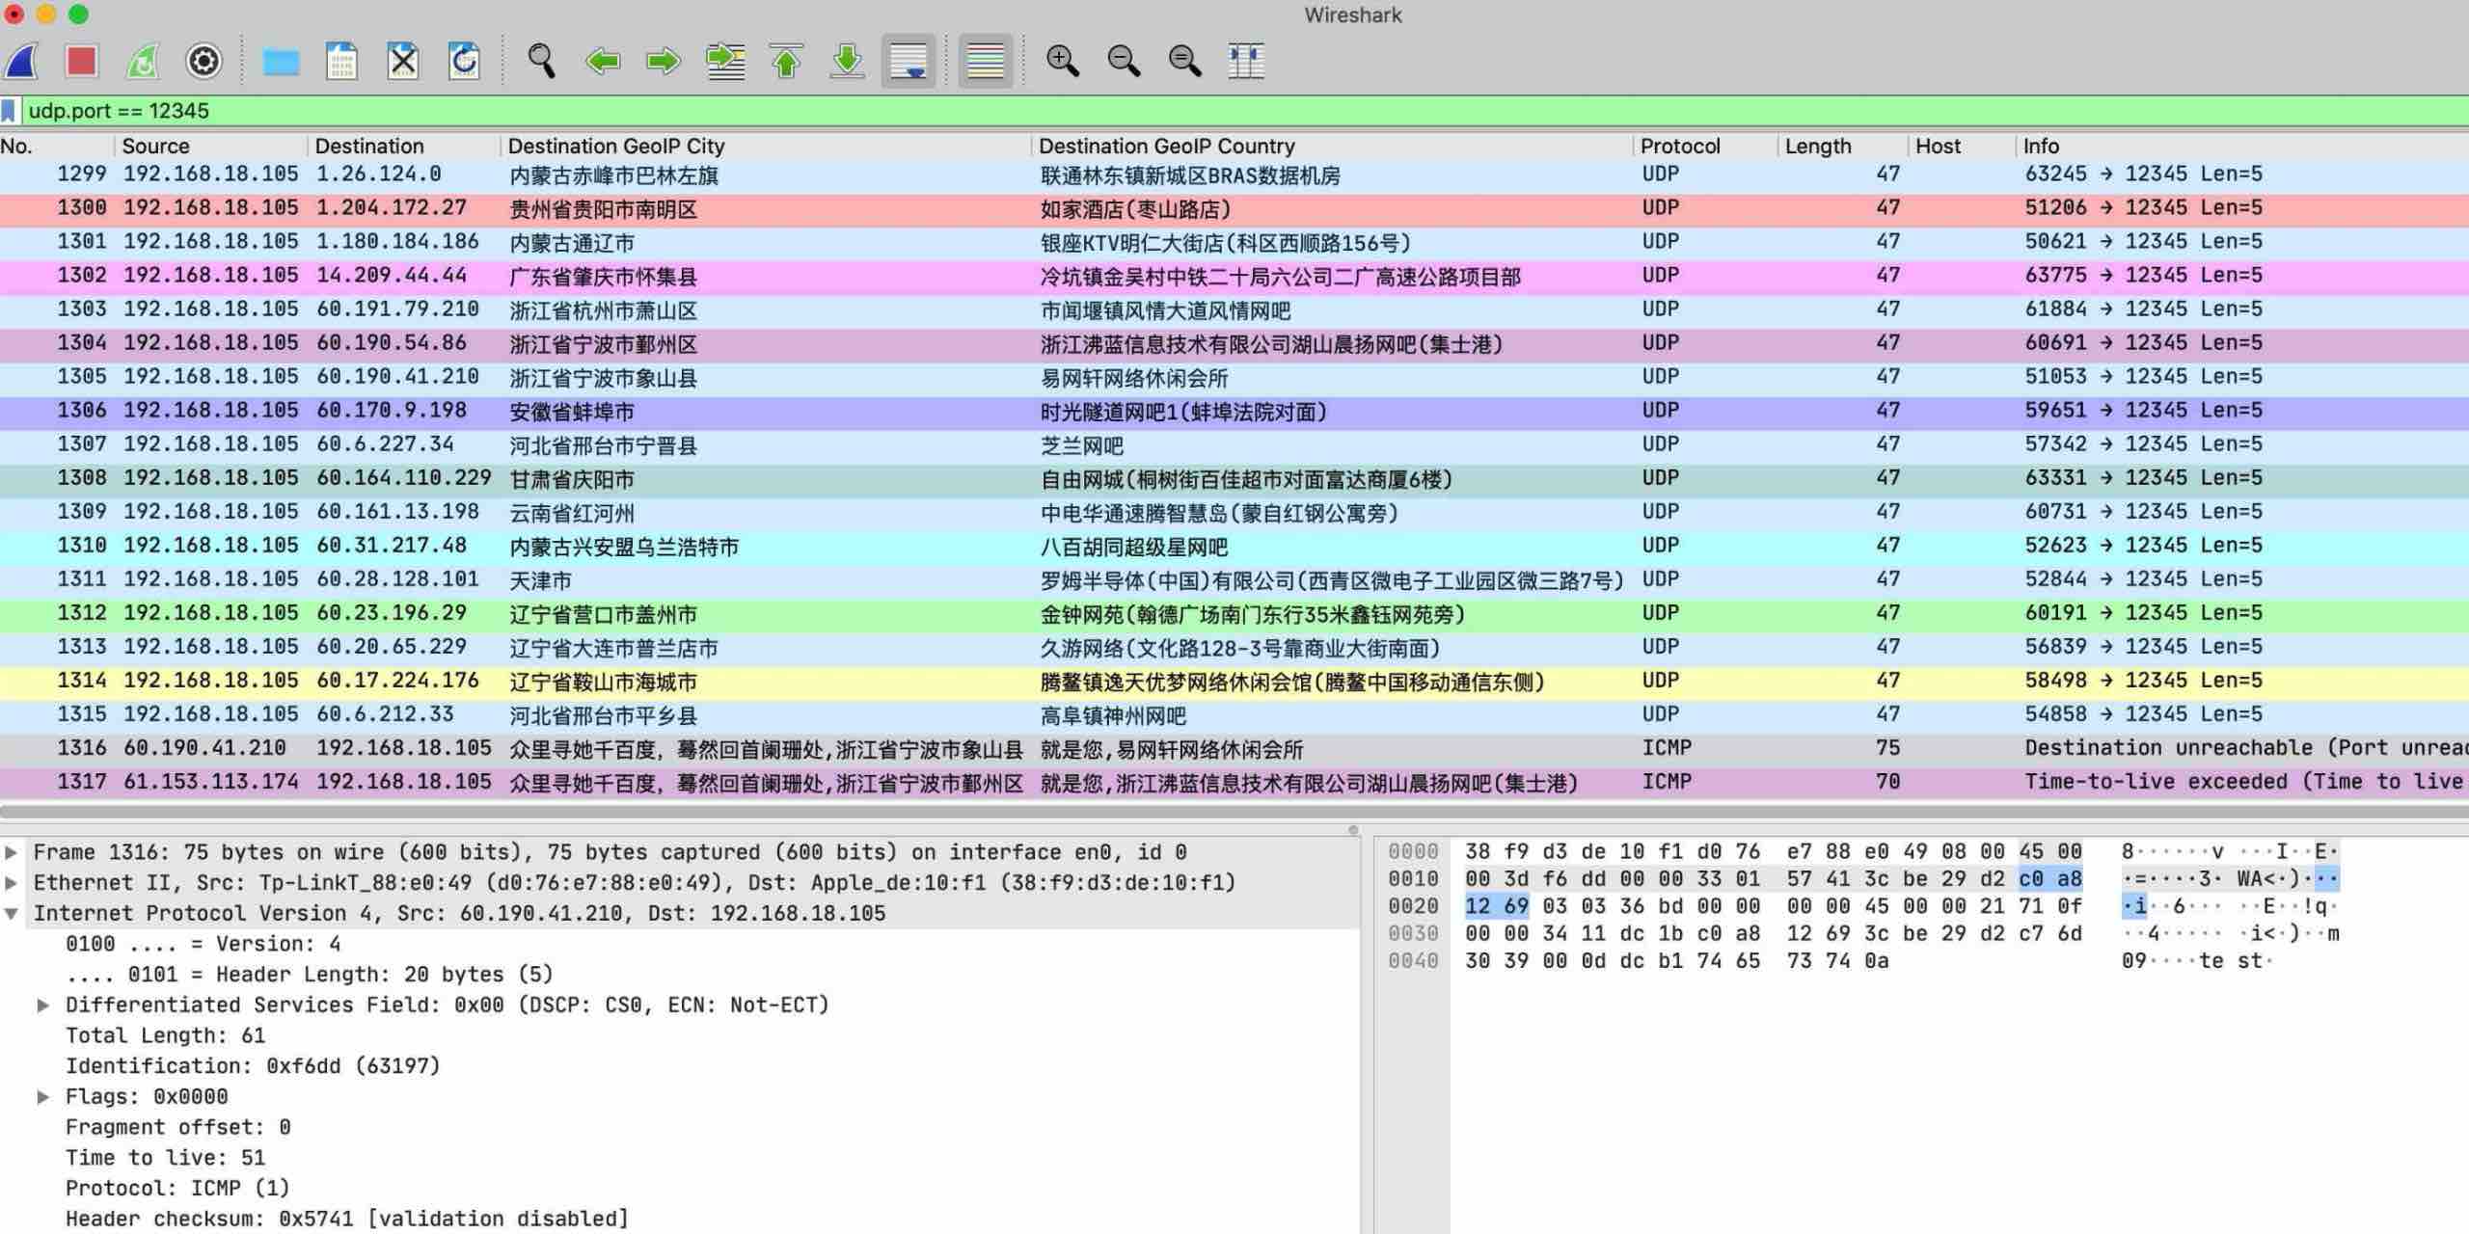2469x1234 pixels.
Task: Expand the Flags: 0x0000 node
Action: pyautogui.click(x=43, y=1097)
